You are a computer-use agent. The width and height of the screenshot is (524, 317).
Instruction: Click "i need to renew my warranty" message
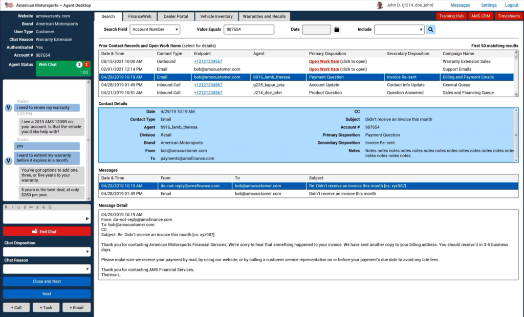47,107
